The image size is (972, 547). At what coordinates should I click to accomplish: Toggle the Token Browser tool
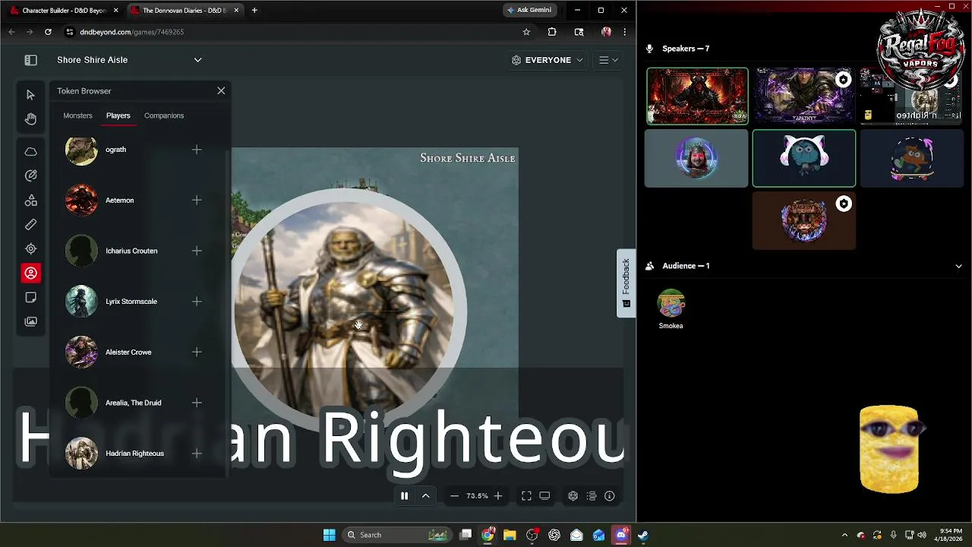(x=30, y=273)
